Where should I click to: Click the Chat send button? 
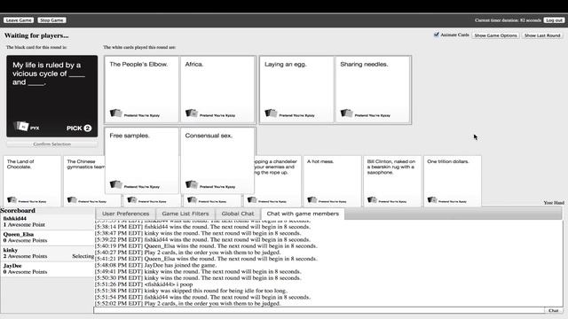pyautogui.click(x=554, y=310)
